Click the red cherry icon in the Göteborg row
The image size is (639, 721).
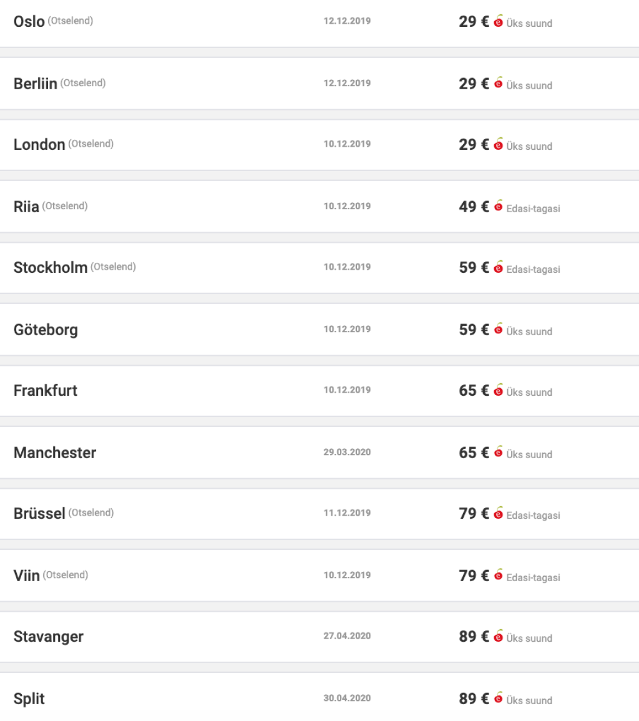(x=498, y=330)
